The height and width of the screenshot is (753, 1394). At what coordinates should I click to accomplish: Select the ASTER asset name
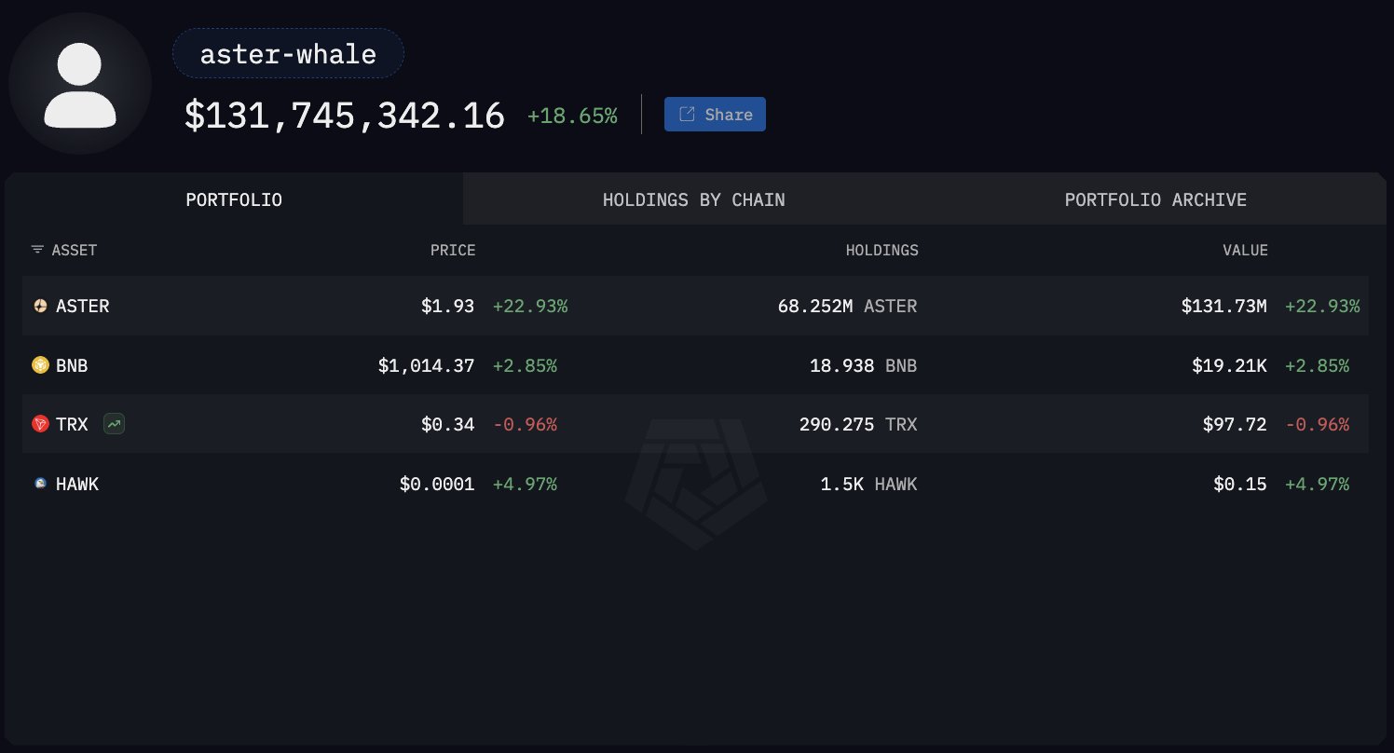82,306
